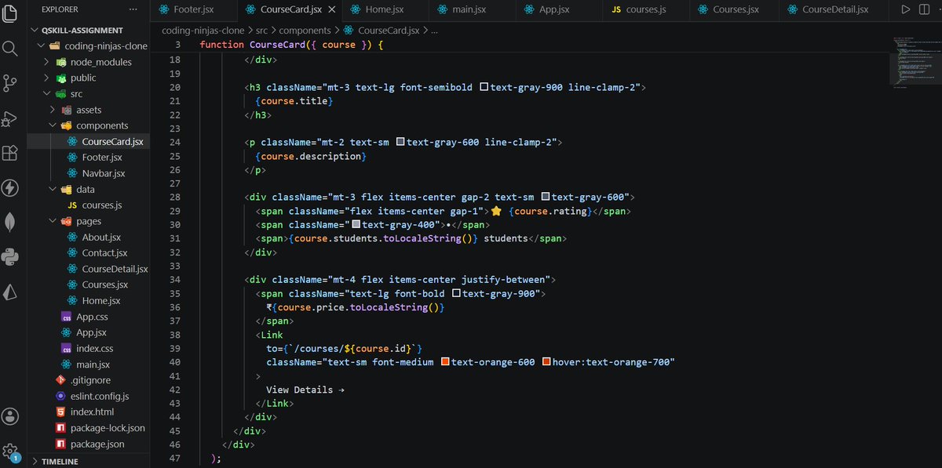Open package.json in the Explorer tree
The image size is (942, 468).
(97, 444)
